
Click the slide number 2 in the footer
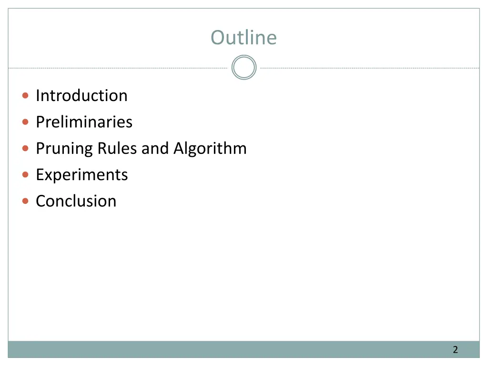(x=455, y=349)
